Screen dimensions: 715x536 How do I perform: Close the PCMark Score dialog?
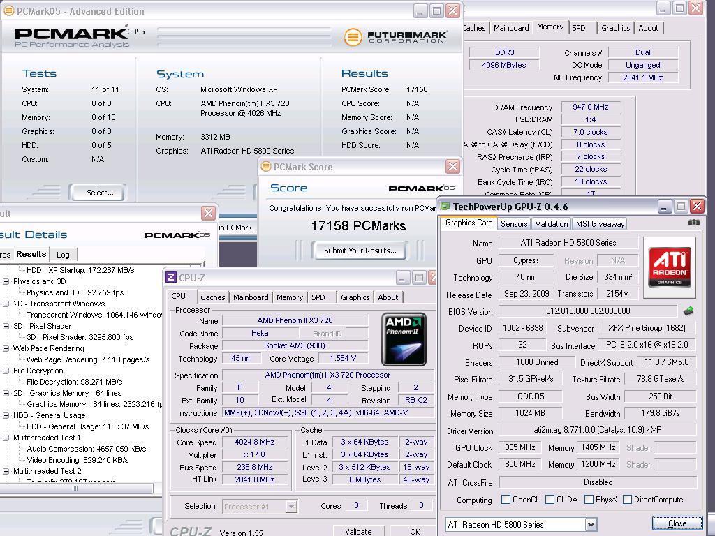(452, 167)
